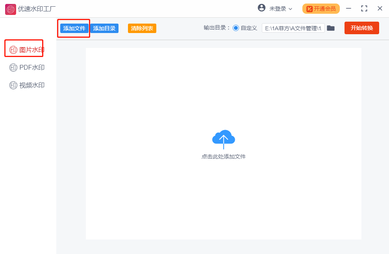Click the 优速水印工厂 title text
The image size is (389, 254).
(x=37, y=9)
